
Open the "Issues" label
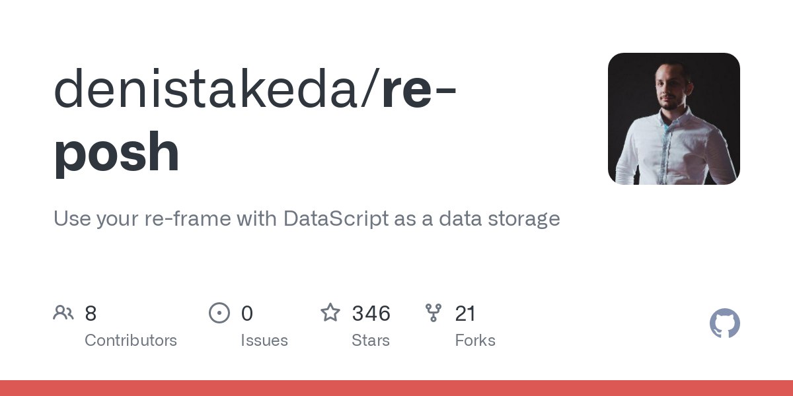(x=264, y=341)
